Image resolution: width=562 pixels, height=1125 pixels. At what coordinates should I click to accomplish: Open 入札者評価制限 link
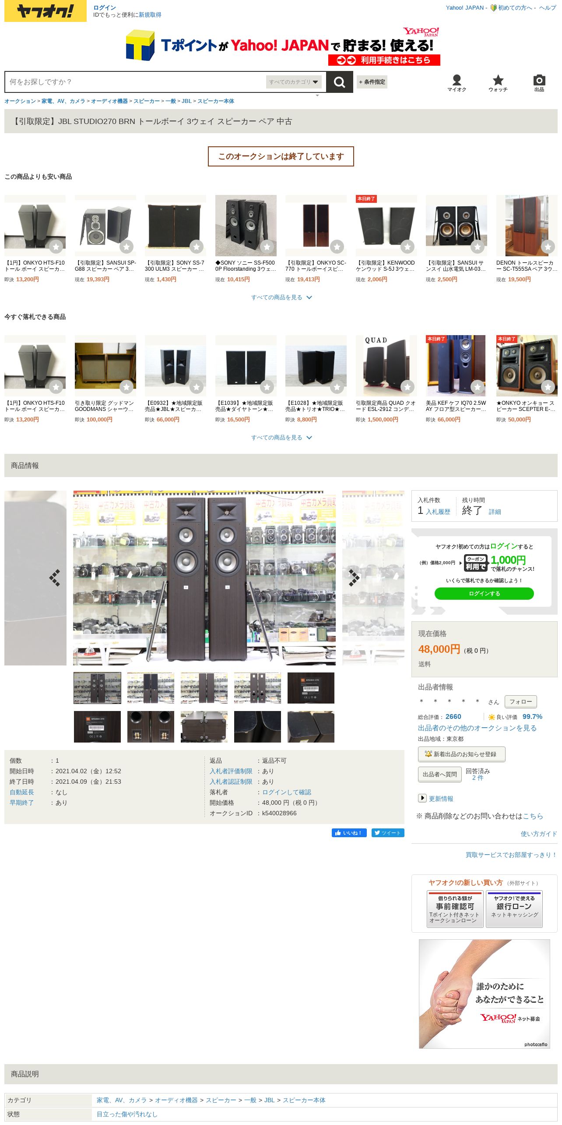pos(231,771)
